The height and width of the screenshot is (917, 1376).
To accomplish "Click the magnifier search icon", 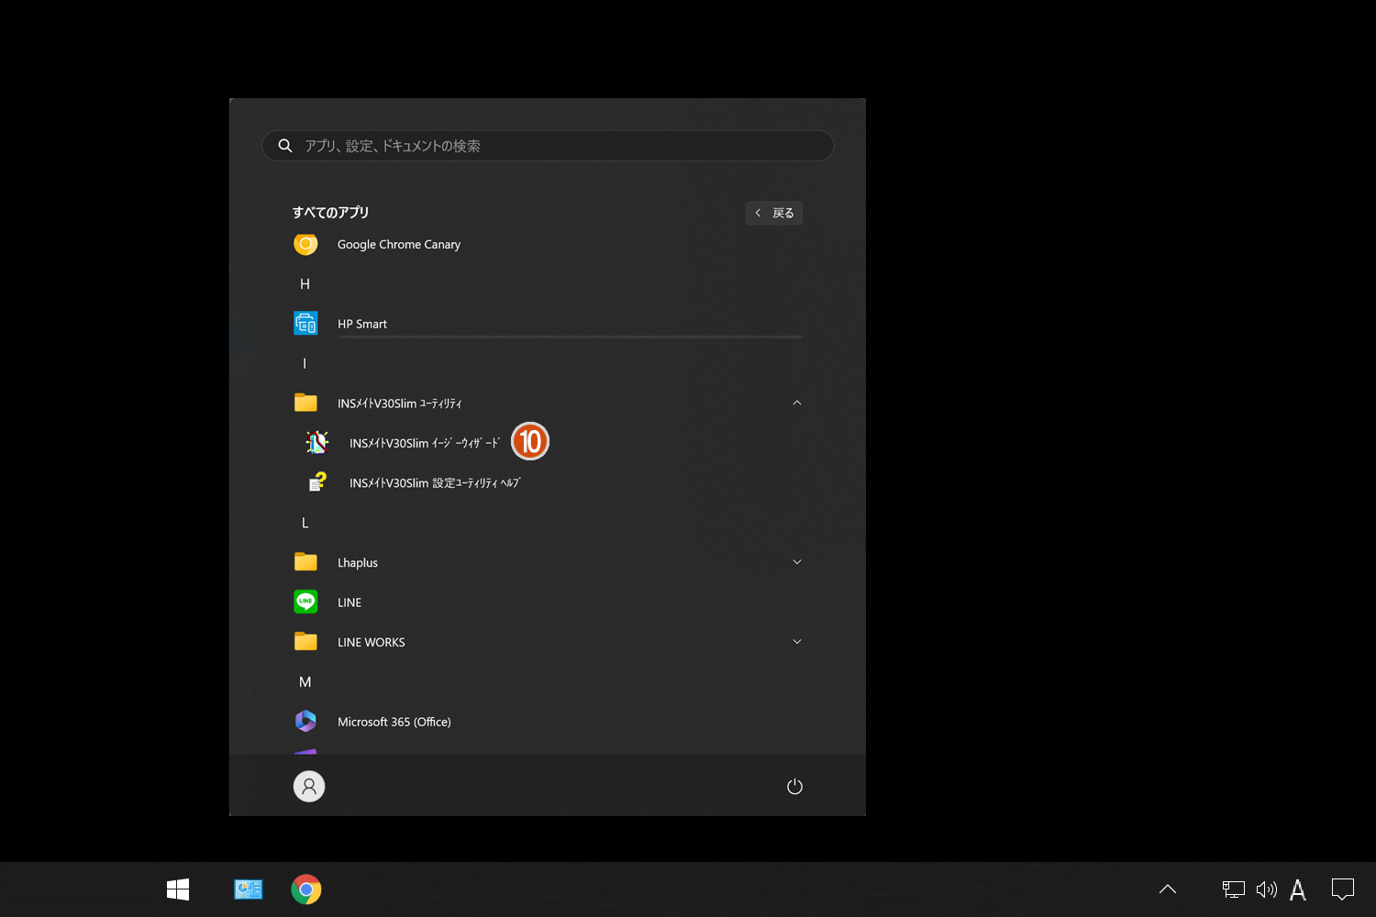I will pos(285,146).
